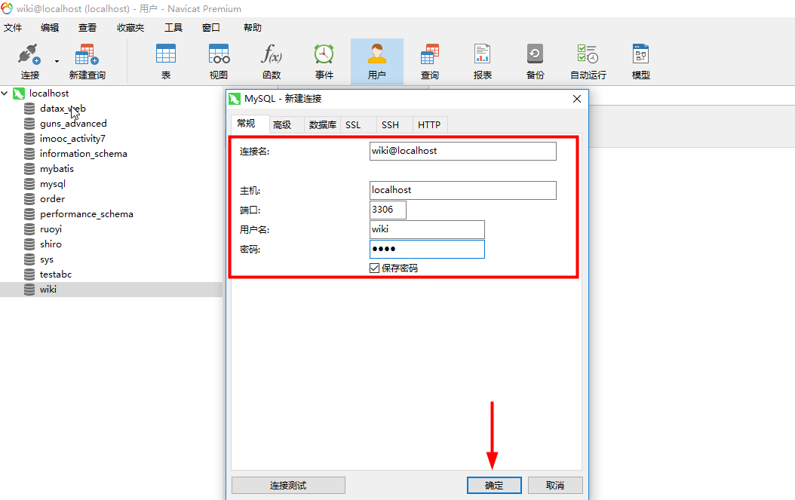The height and width of the screenshot is (500, 795).
Task: Select the wiki database in tree
Action: (48, 290)
